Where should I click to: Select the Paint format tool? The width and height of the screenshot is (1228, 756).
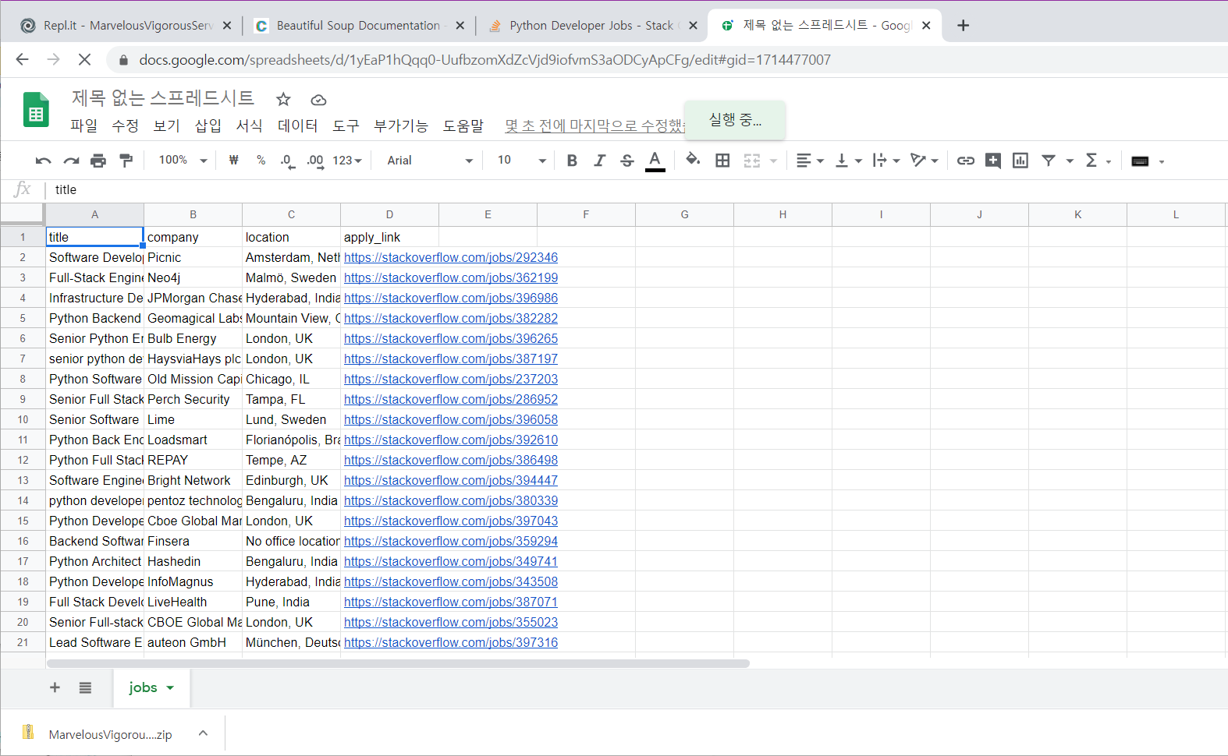click(x=126, y=161)
